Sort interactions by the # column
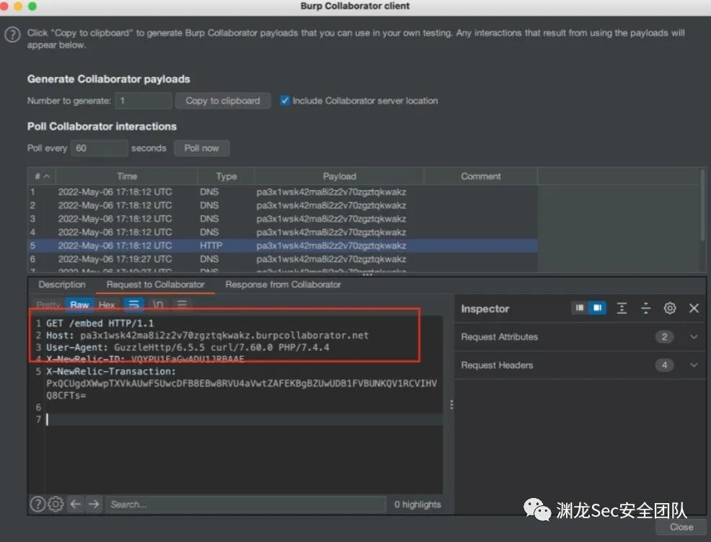The image size is (711, 542). point(42,177)
